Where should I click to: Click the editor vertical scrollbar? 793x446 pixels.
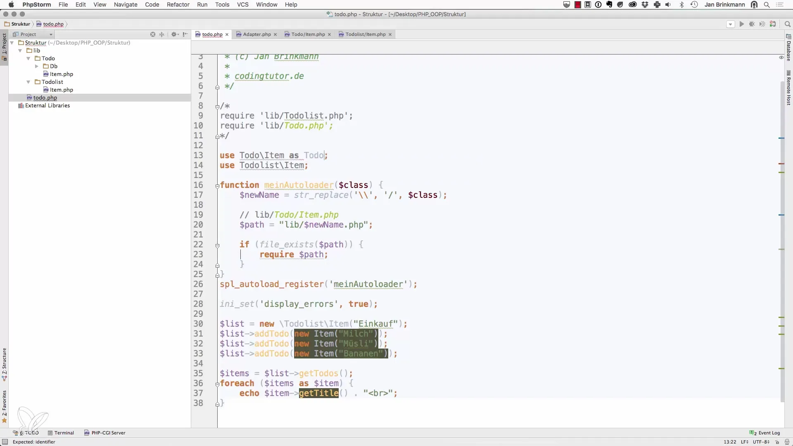(x=782, y=242)
